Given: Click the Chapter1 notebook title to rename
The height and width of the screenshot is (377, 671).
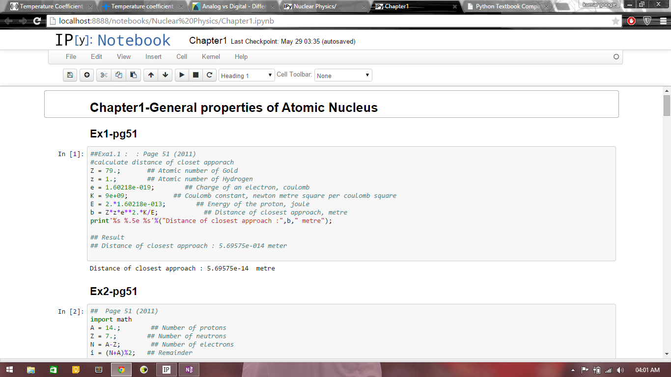Looking at the screenshot, I should coord(208,41).
